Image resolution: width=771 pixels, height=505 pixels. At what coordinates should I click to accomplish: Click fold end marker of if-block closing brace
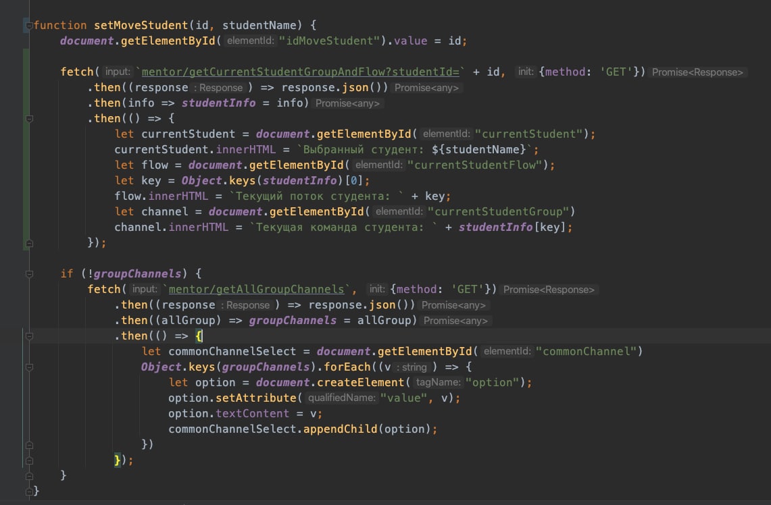pyautogui.click(x=29, y=476)
